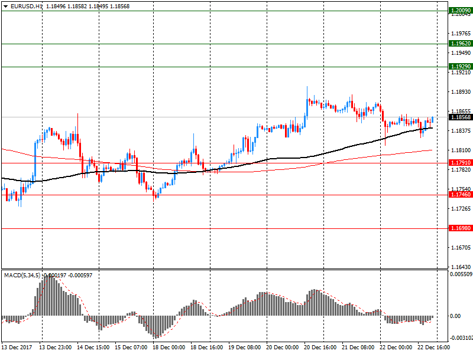Click the 1.18930 price scale value
This screenshot has height=354, width=473.
coord(460,92)
